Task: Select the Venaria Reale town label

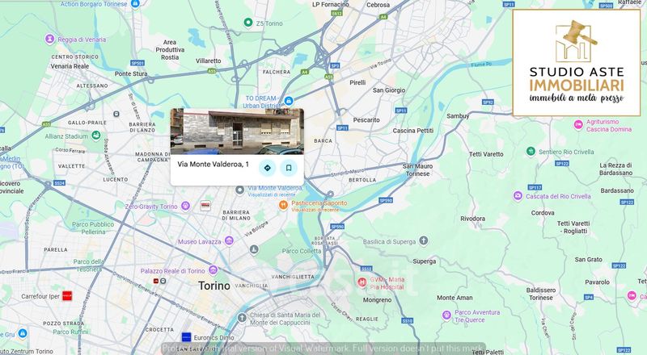Action: click(x=70, y=66)
